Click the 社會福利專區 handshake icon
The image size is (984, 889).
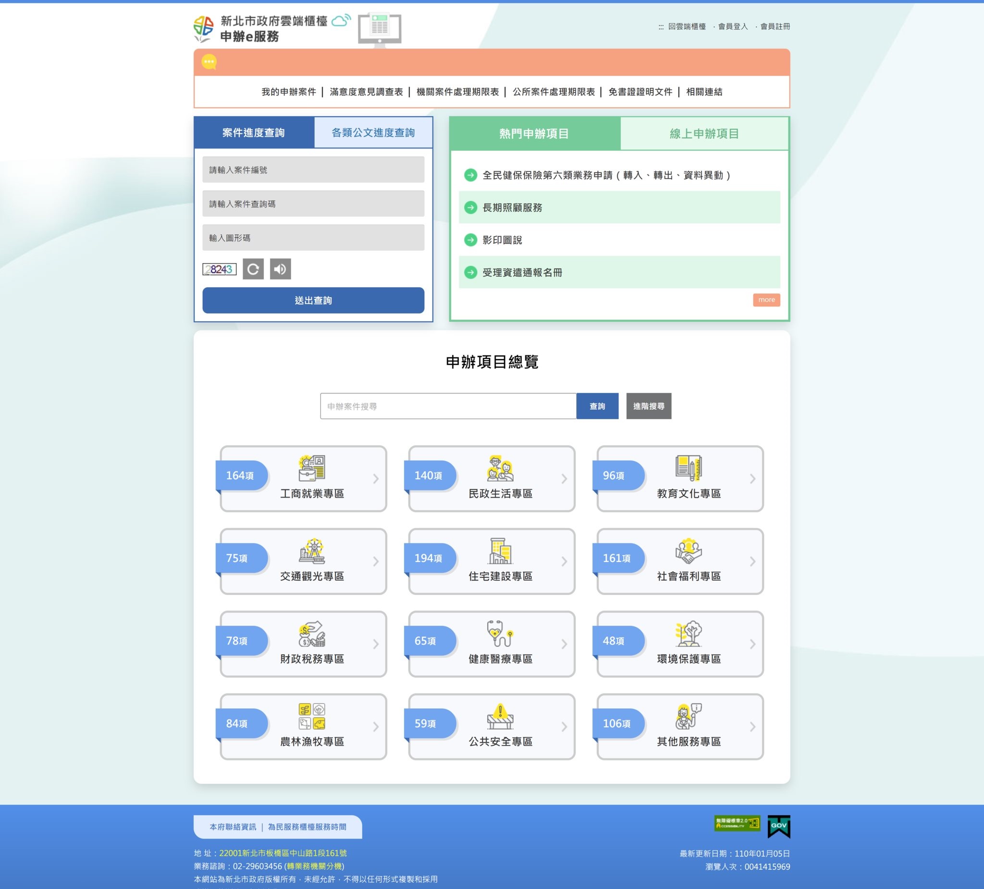tap(689, 551)
